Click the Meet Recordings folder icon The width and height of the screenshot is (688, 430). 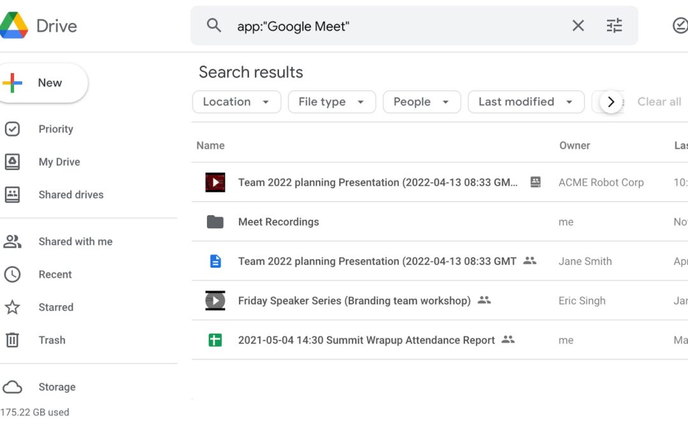pos(215,222)
